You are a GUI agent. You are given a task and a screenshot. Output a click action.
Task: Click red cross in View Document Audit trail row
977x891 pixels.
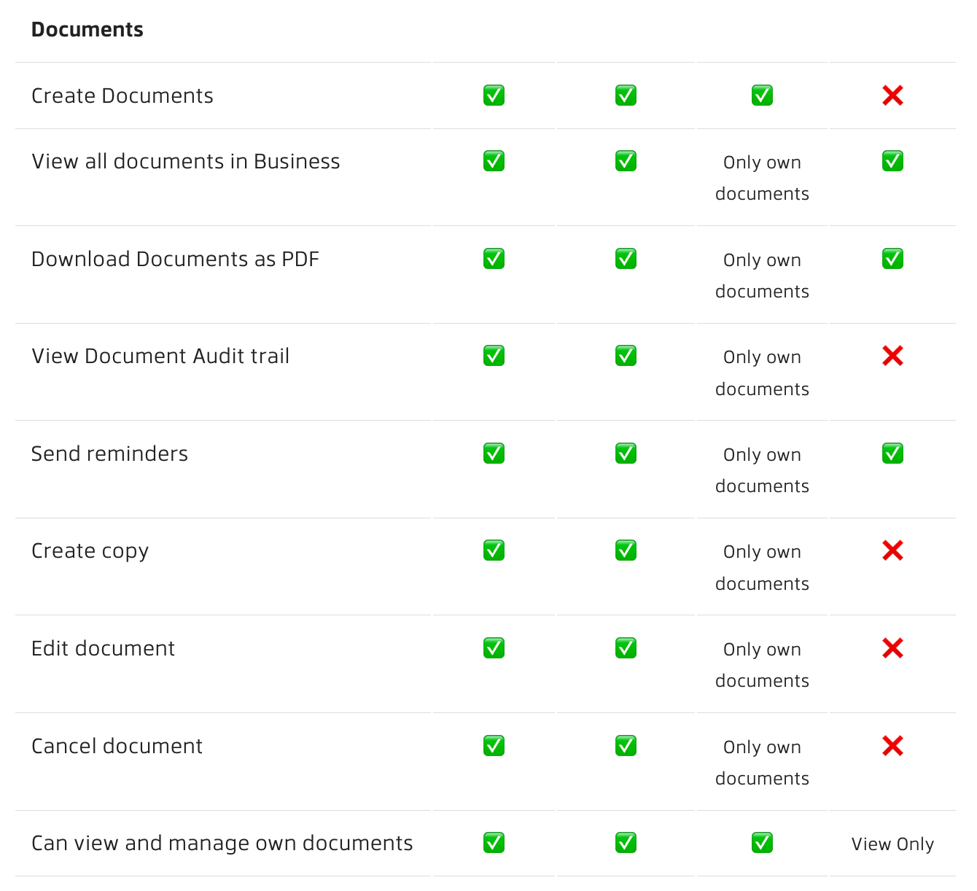pos(892,356)
